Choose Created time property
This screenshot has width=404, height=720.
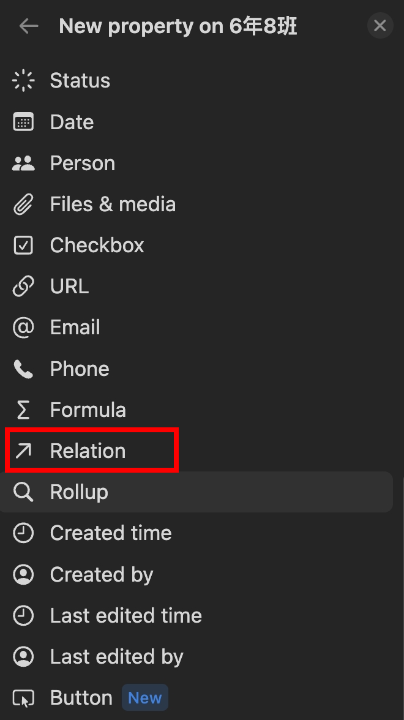[x=110, y=533]
